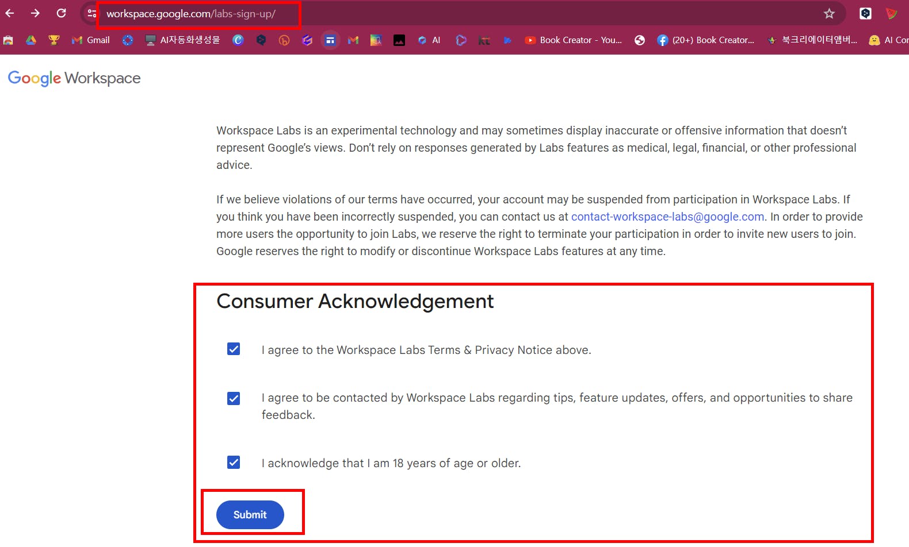This screenshot has width=909, height=547.
Task: Open the Gmail bookmark
Action: pos(90,40)
